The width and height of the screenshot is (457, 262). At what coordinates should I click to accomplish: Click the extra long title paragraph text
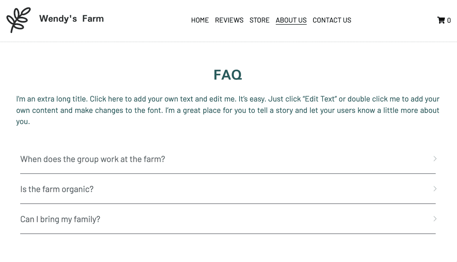tap(228, 110)
